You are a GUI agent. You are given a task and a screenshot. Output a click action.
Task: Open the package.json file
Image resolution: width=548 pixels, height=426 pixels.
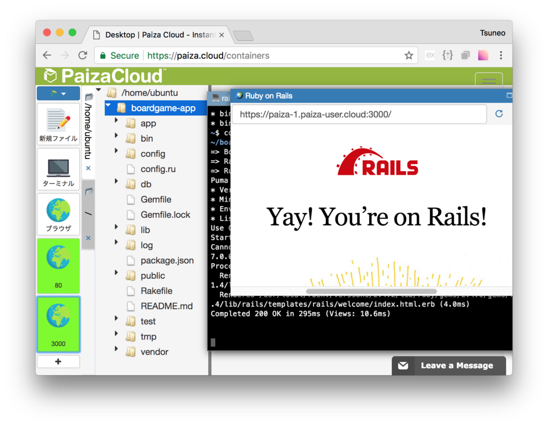[x=167, y=260]
